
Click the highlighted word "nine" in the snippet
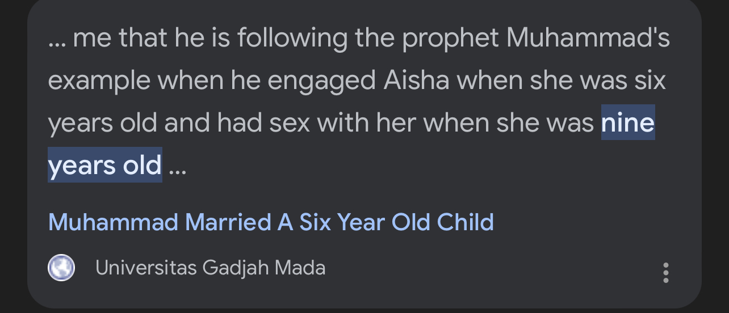pyautogui.click(x=628, y=122)
